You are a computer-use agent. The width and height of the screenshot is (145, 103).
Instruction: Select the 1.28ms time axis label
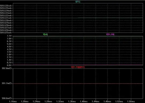[48, 101]
